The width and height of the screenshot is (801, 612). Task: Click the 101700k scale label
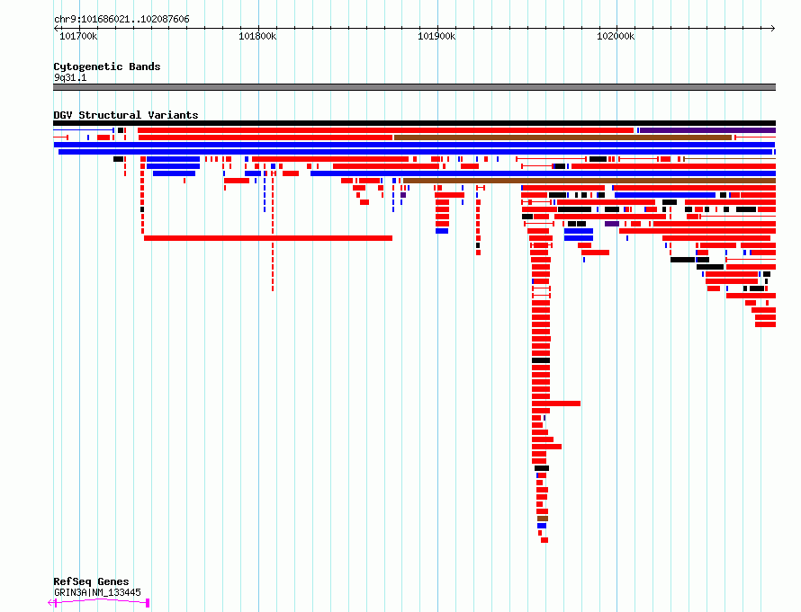(78, 36)
